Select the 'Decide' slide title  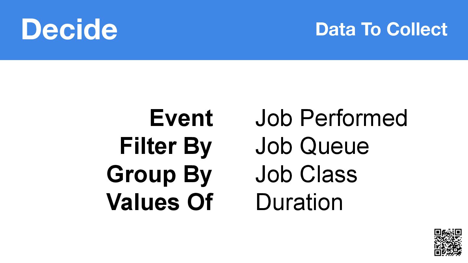click(69, 29)
